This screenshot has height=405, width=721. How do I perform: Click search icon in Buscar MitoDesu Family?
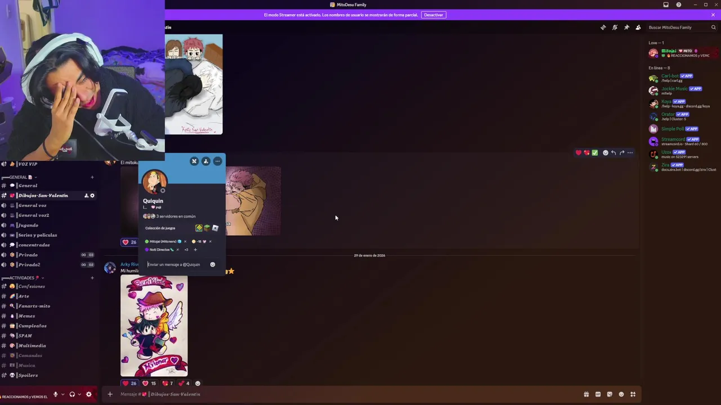coord(713,27)
